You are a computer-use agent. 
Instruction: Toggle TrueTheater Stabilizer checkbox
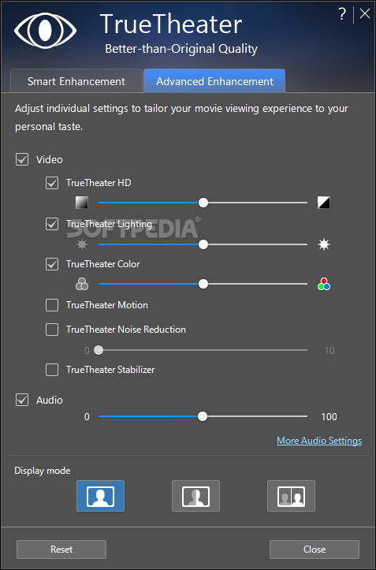52,370
